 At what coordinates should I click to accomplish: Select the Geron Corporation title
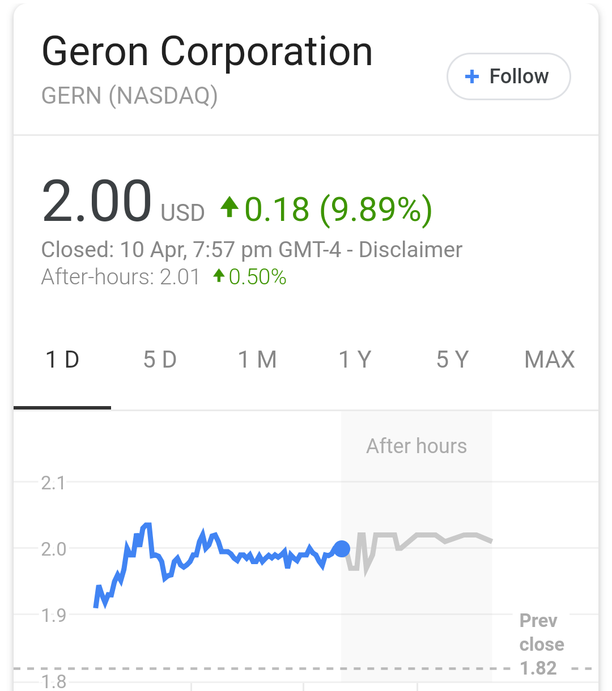pyautogui.click(x=207, y=52)
